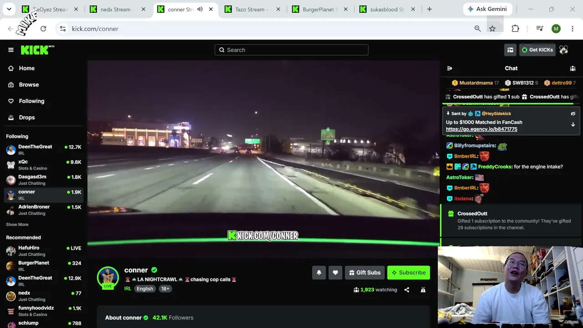Click the 42.1K Followers count
The image size is (583, 328).
click(x=173, y=318)
